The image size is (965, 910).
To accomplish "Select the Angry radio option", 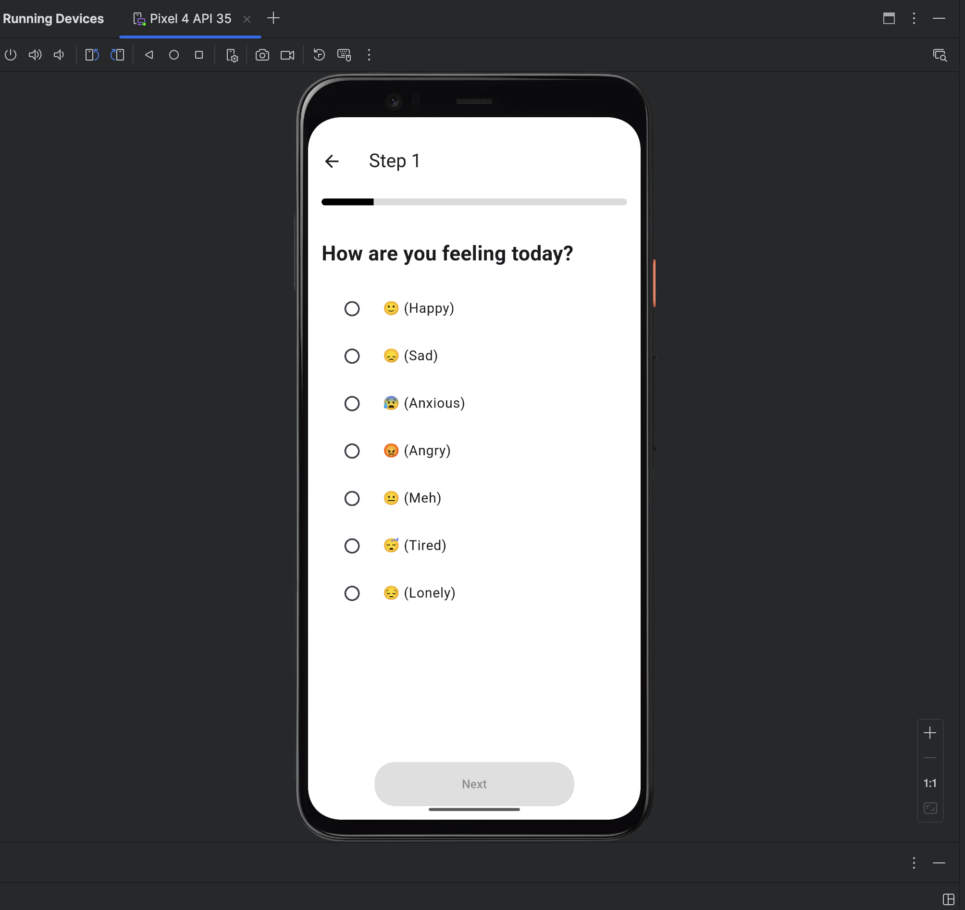I will pos(352,451).
